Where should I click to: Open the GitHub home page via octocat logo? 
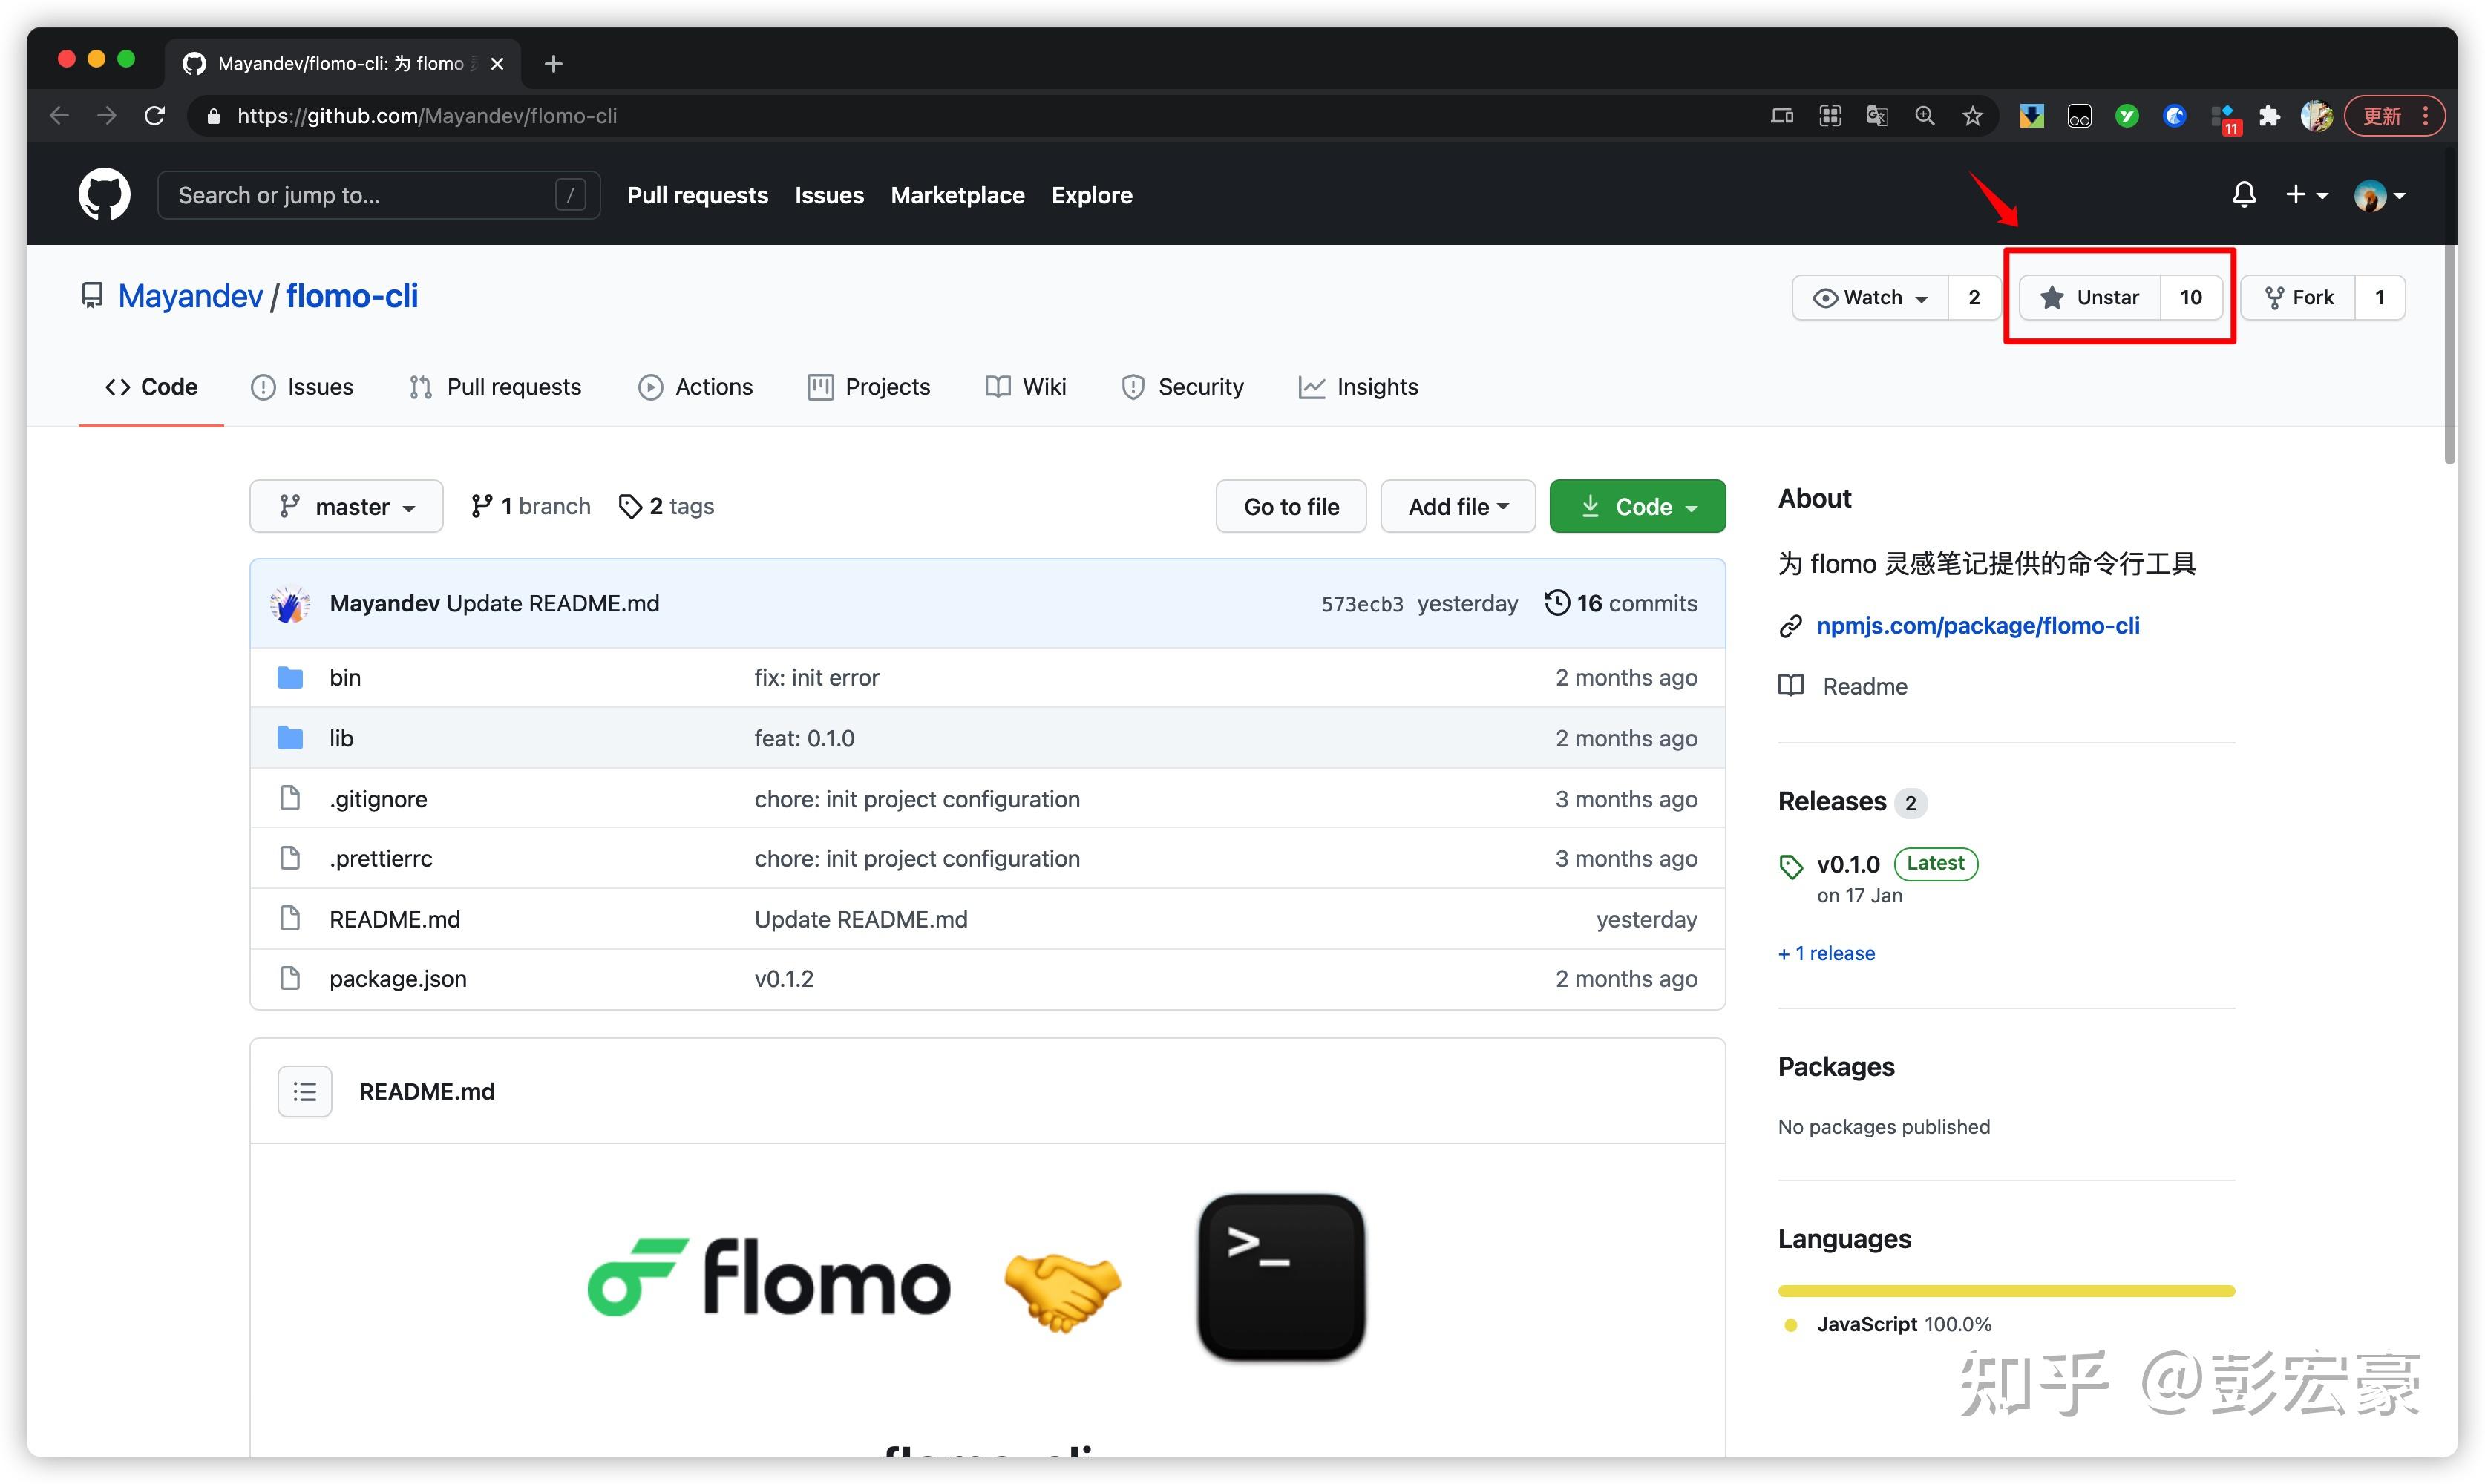pyautogui.click(x=104, y=194)
